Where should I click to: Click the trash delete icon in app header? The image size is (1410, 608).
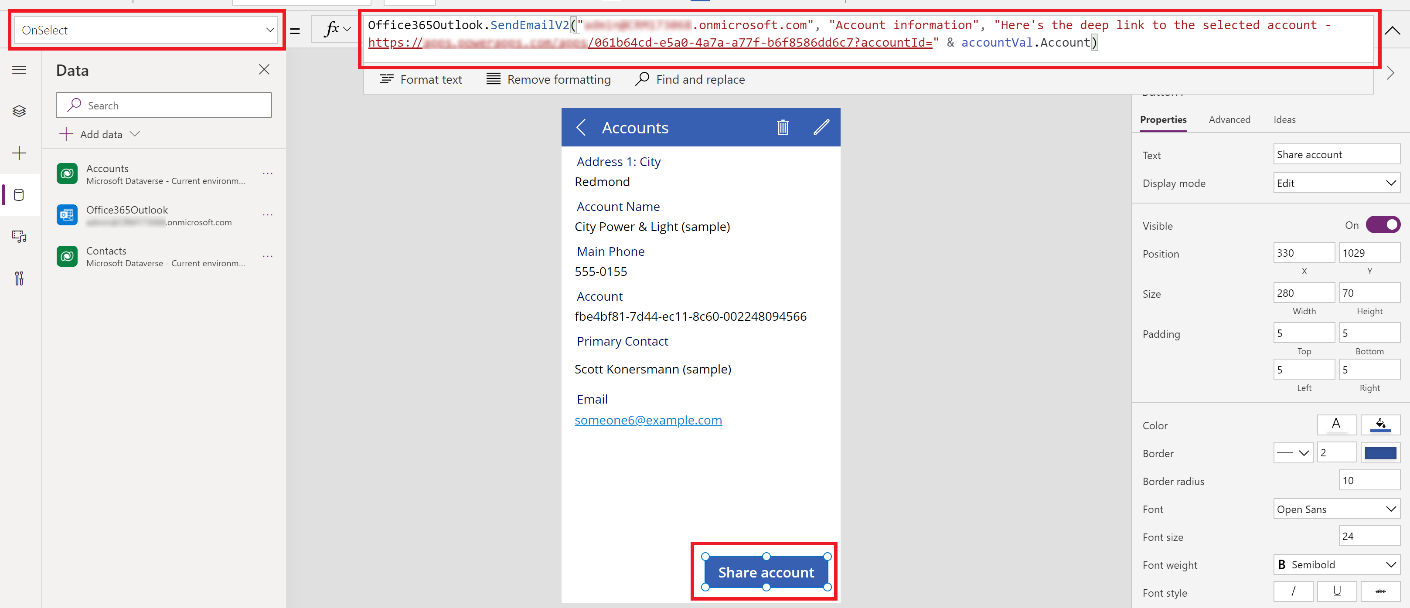[x=783, y=128]
